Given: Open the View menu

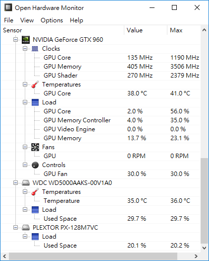Looking at the screenshot, I should pos(27,20).
